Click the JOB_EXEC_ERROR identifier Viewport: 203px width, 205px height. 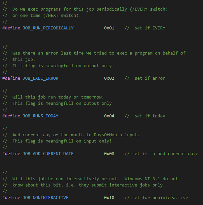click(40, 78)
